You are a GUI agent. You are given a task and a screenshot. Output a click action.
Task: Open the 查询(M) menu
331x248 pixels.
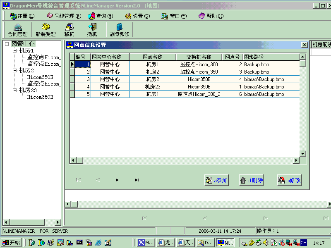pos(101,16)
